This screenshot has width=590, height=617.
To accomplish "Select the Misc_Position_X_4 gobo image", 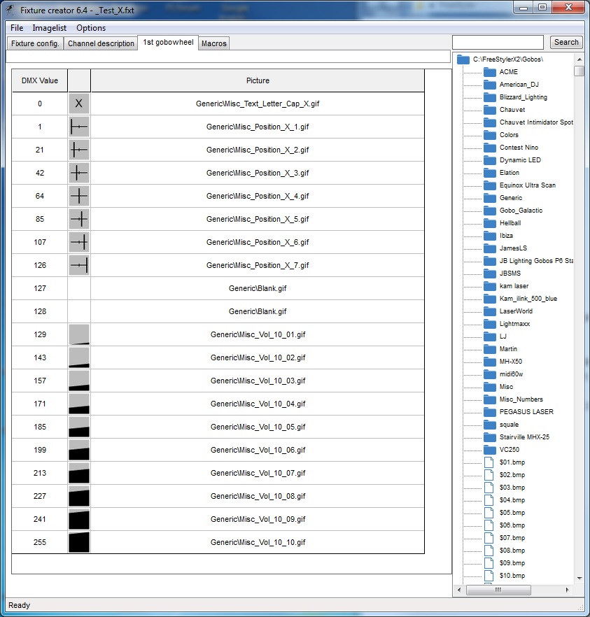I will tap(78, 196).
